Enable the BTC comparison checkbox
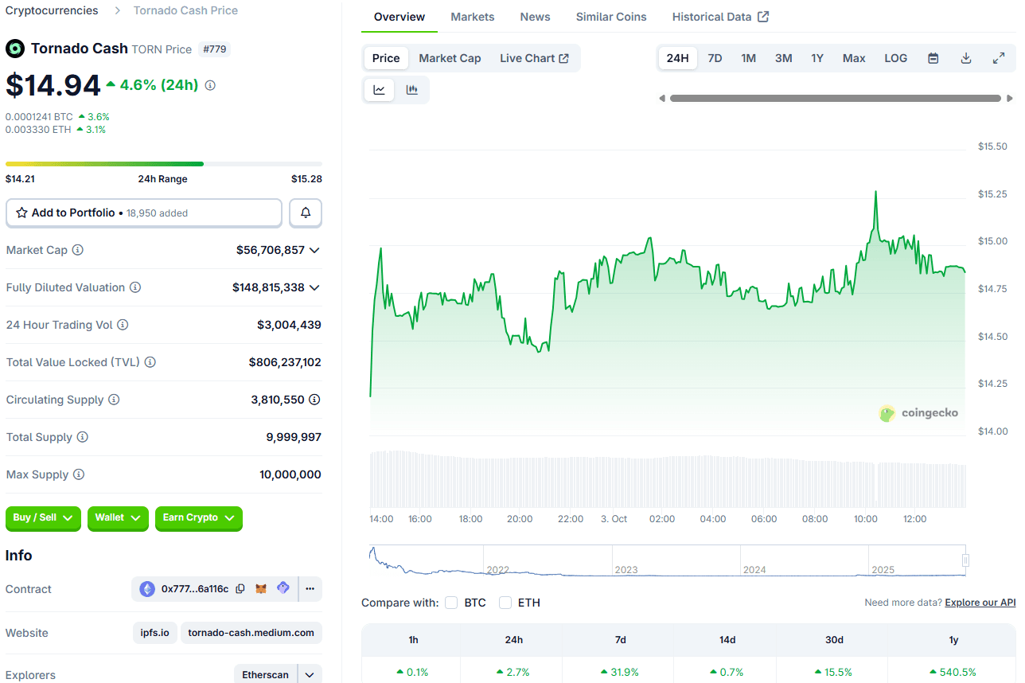This screenshot has height=683, width=1025. click(451, 603)
